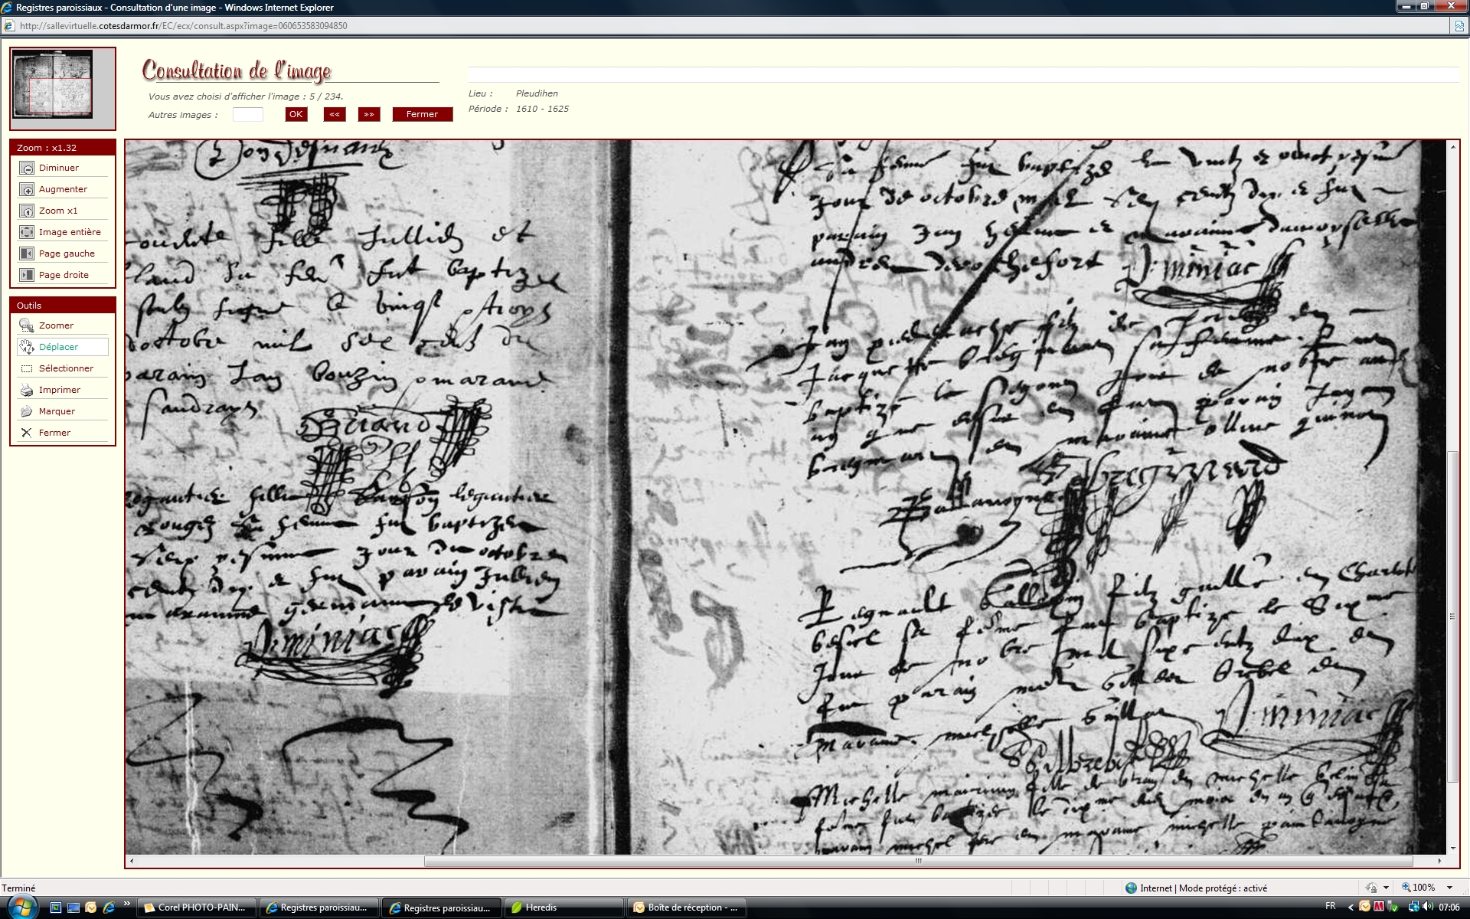Viewport: 1470px width, 919px height.
Task: Click the Marquer bookmark tool
Action: [27, 411]
